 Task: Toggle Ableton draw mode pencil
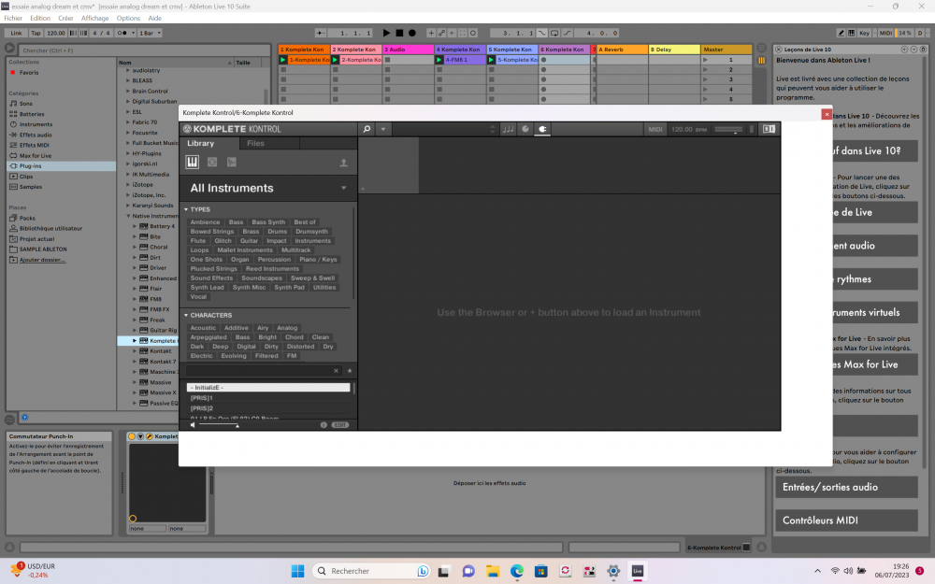[x=841, y=33]
